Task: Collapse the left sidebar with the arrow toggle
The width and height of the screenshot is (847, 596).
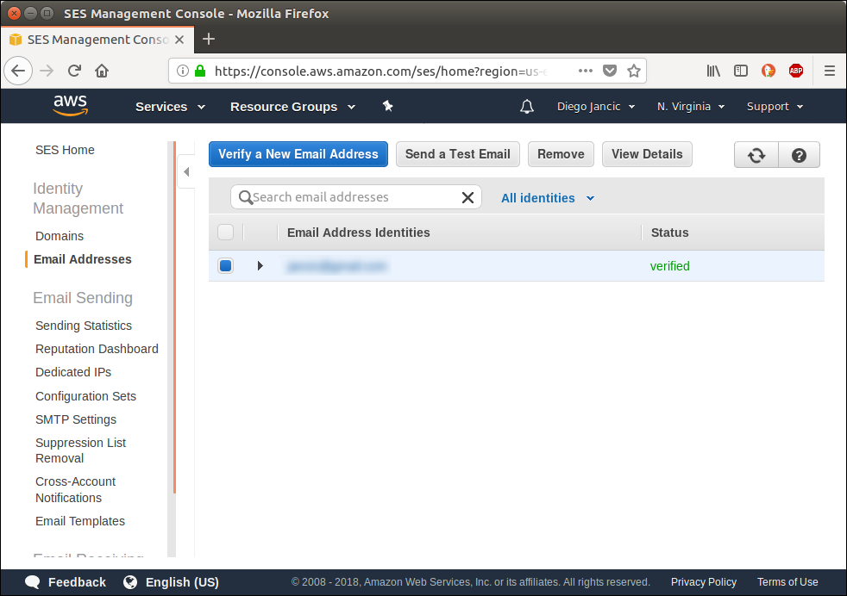Action: 186,171
